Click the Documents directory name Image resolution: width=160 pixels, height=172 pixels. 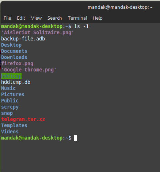click(14, 51)
